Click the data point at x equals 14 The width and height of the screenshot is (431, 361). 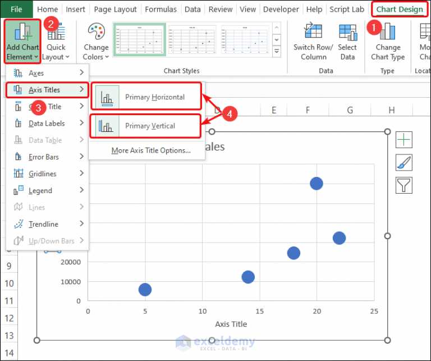point(248,277)
